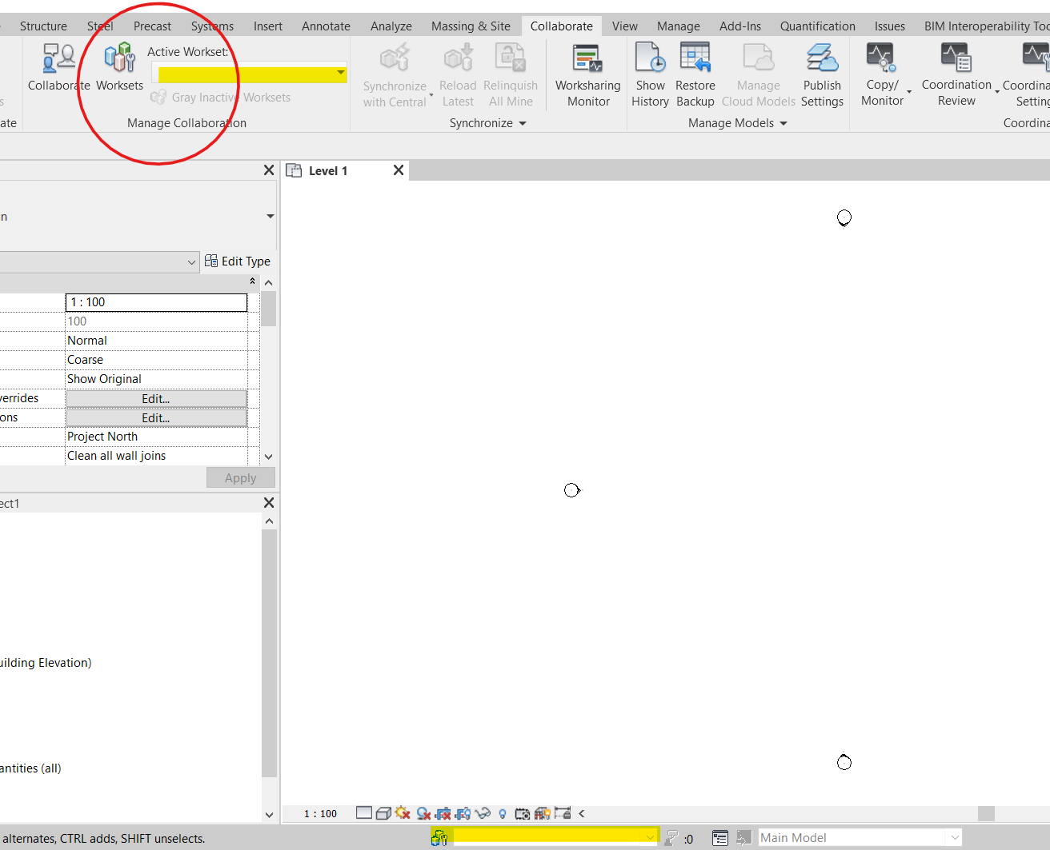
Task: Click the Edit Type button
Action: tap(238, 261)
